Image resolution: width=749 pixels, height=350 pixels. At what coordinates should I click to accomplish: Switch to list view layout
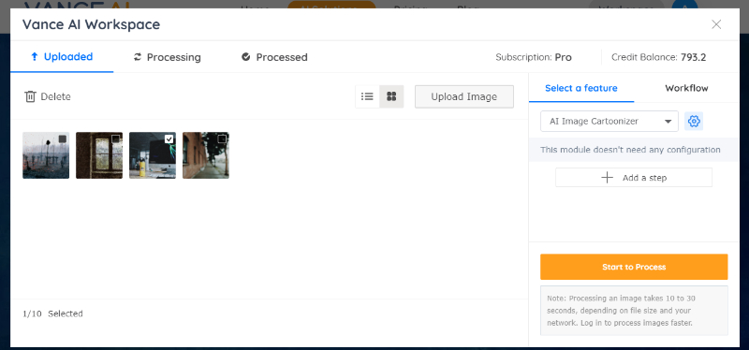[367, 96]
